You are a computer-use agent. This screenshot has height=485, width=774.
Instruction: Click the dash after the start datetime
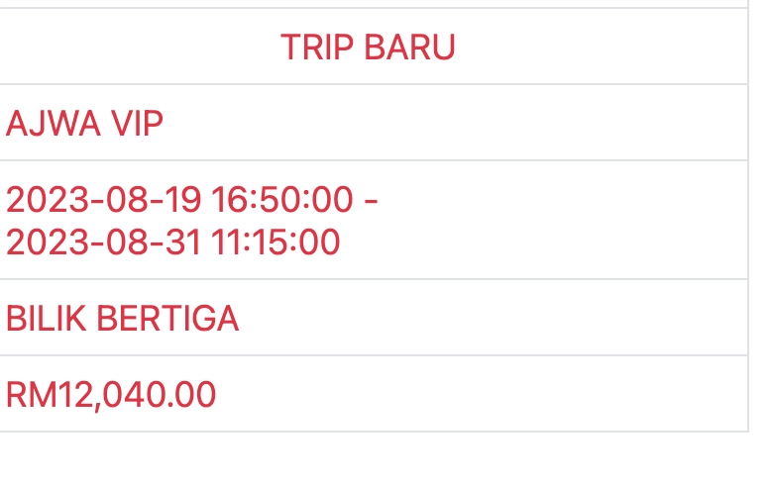coord(371,201)
